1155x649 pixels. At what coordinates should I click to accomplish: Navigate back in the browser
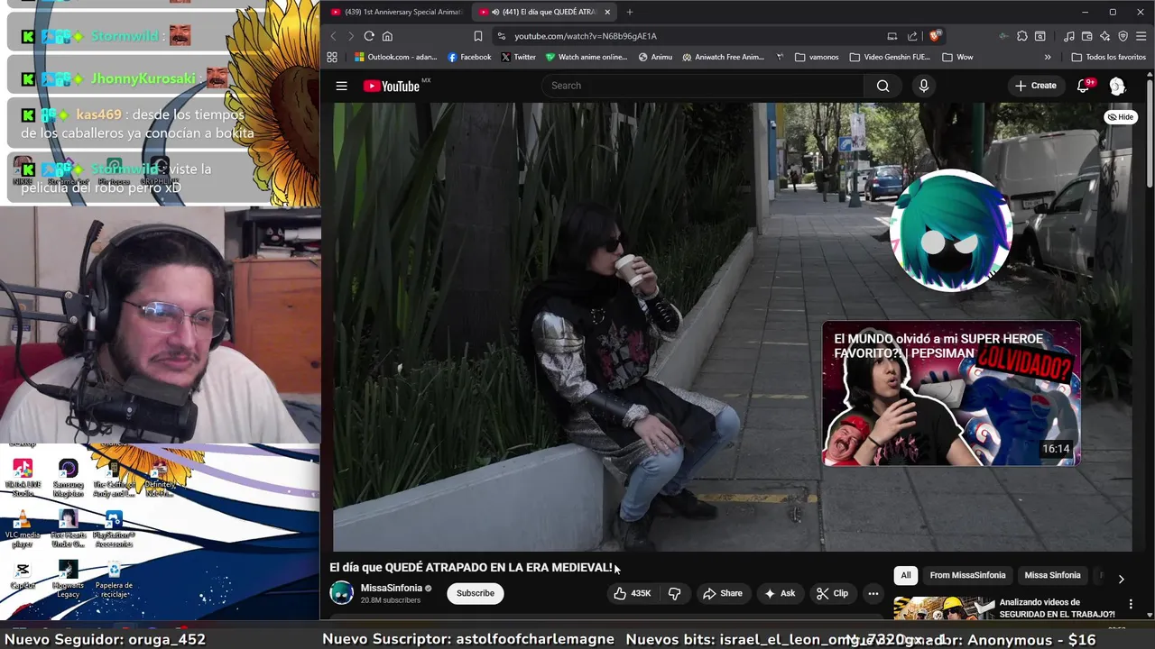click(333, 36)
